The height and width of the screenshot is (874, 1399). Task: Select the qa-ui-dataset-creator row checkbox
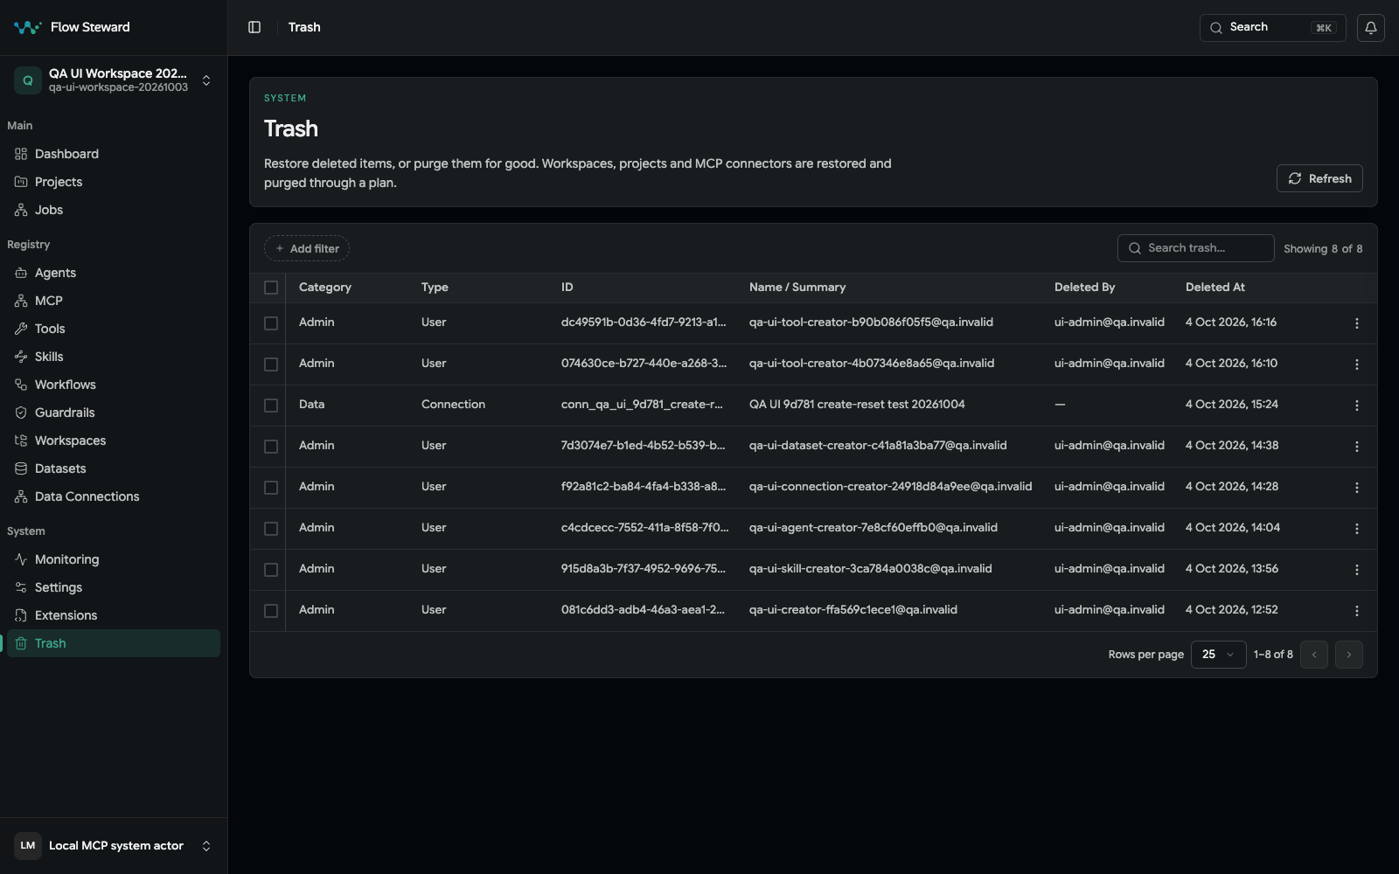coord(271,447)
